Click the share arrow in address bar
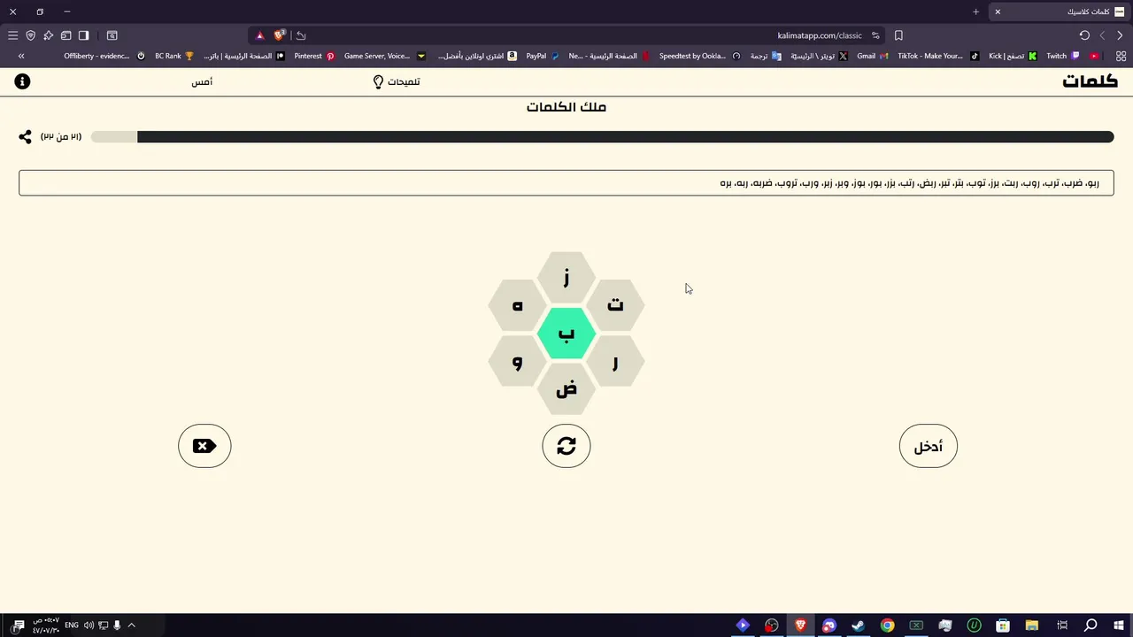Image resolution: width=1133 pixels, height=637 pixels. [301, 35]
